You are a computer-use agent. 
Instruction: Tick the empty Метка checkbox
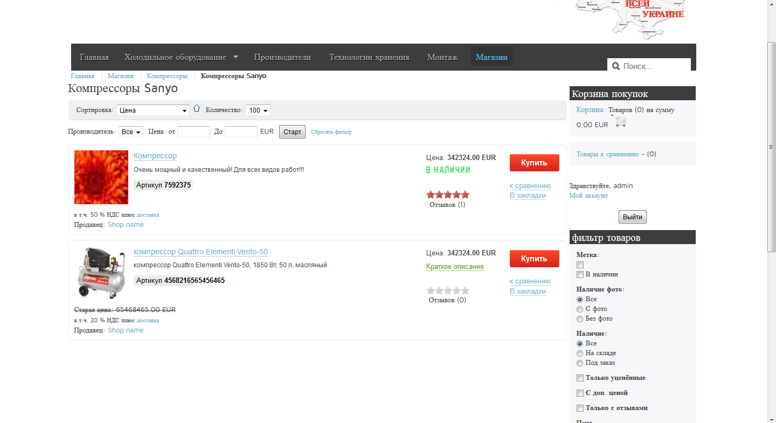[x=580, y=265]
